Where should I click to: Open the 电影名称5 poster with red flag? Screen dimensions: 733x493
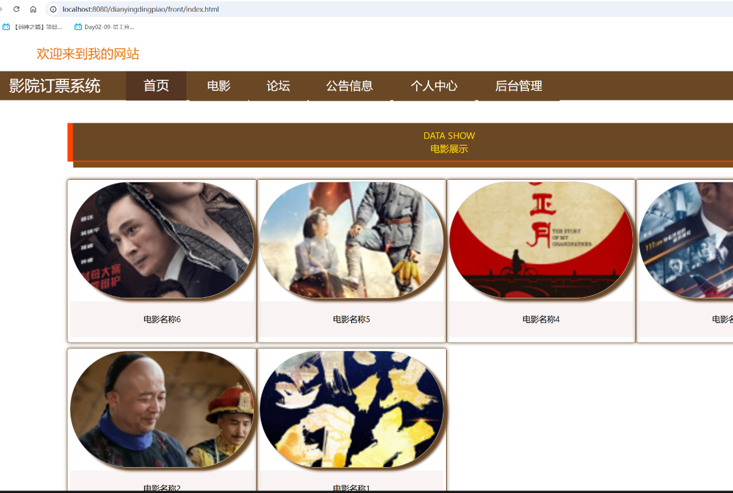(351, 240)
